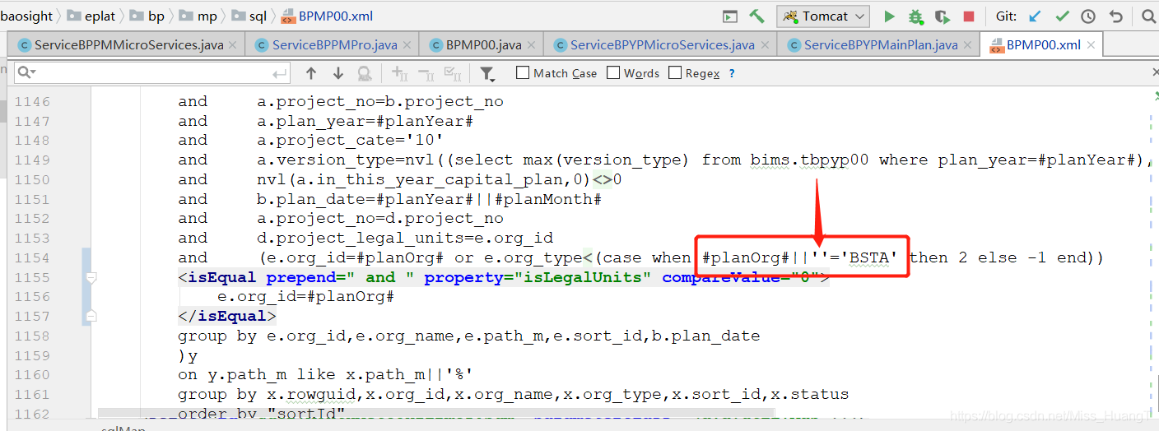This screenshot has width=1159, height=431.
Task: Close the ServiceBPYPMainPlan.java tab
Action: click(967, 46)
